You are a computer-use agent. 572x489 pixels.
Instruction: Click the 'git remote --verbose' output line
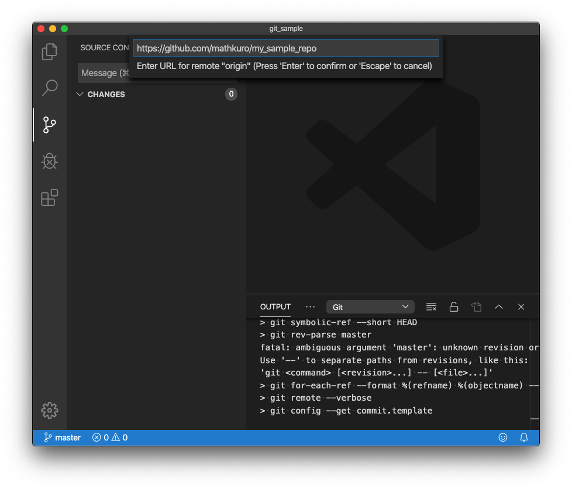pyautogui.click(x=316, y=398)
